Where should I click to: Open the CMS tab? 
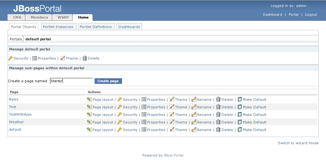[x=17, y=17]
